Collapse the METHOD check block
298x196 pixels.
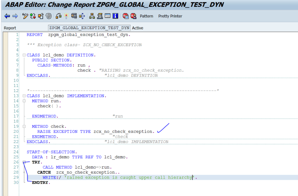click(24, 126)
